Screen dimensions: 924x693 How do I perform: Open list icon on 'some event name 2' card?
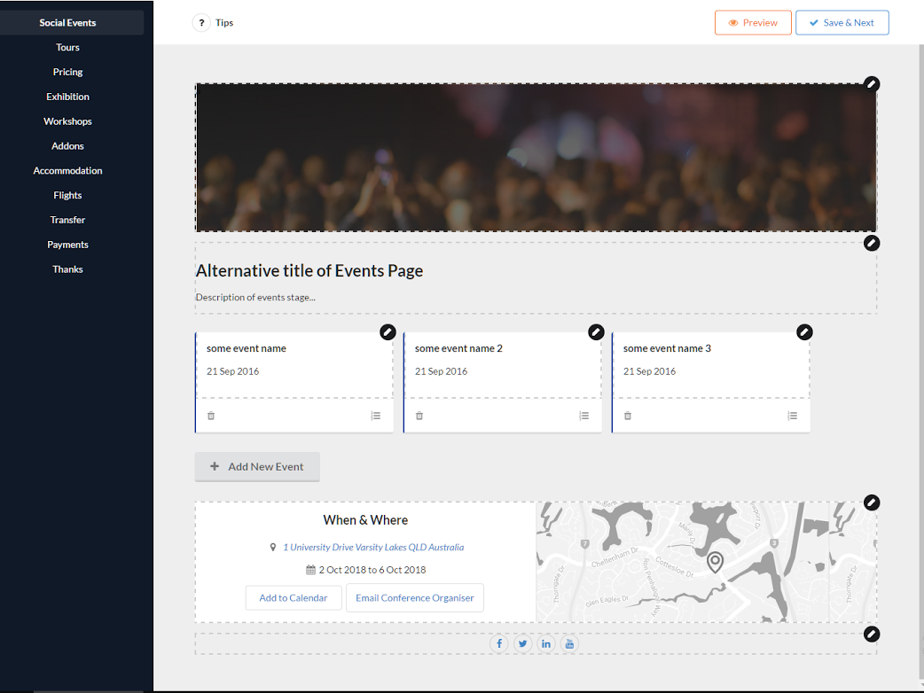(x=584, y=416)
